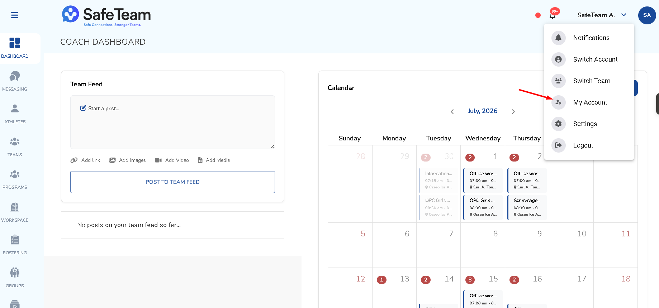Open Information event on Tuesday 30

(x=438, y=180)
